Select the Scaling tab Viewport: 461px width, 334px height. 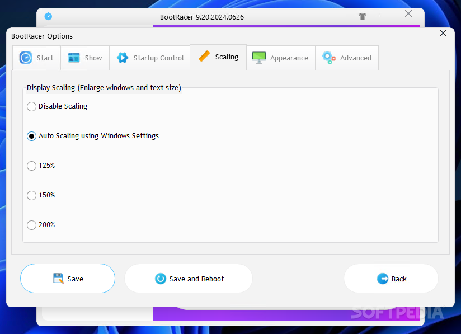click(218, 57)
